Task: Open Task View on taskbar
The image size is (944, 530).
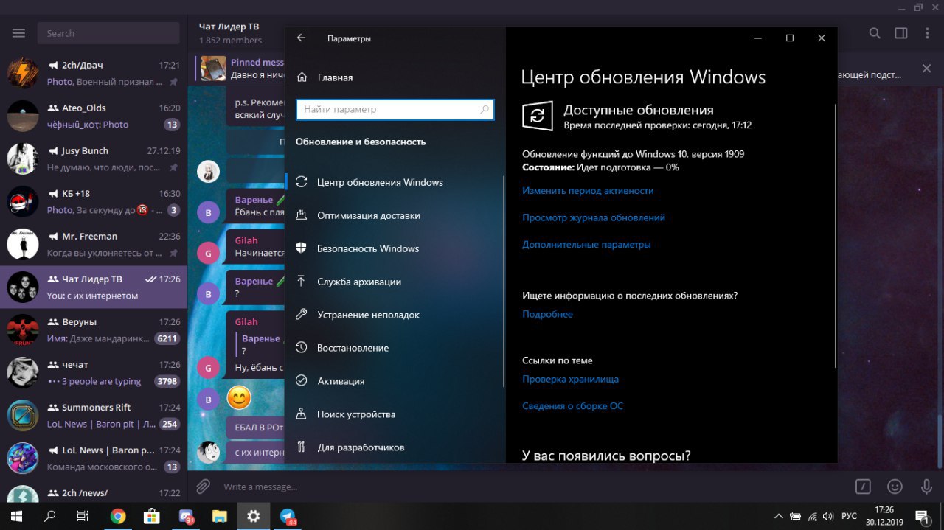Action: (83, 516)
